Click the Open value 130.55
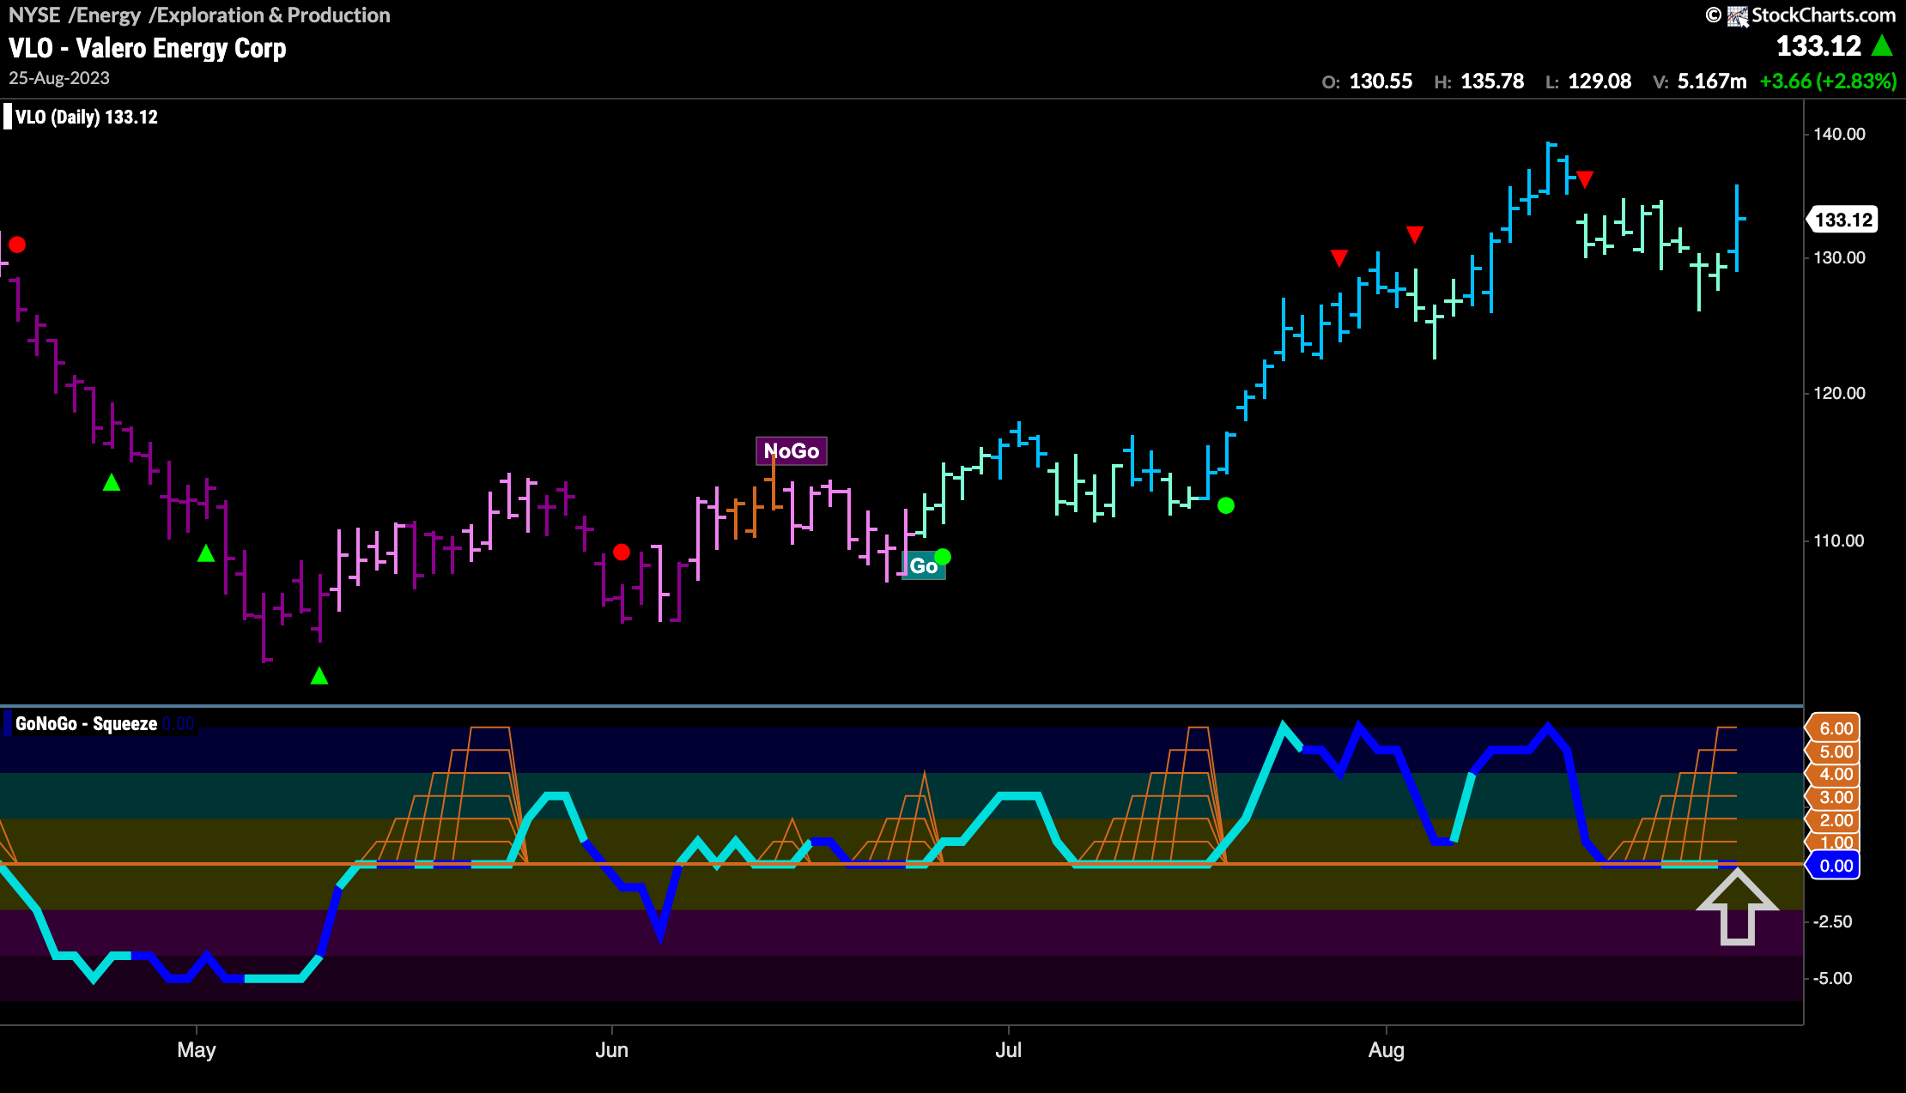This screenshot has width=1906, height=1093. (x=1381, y=82)
